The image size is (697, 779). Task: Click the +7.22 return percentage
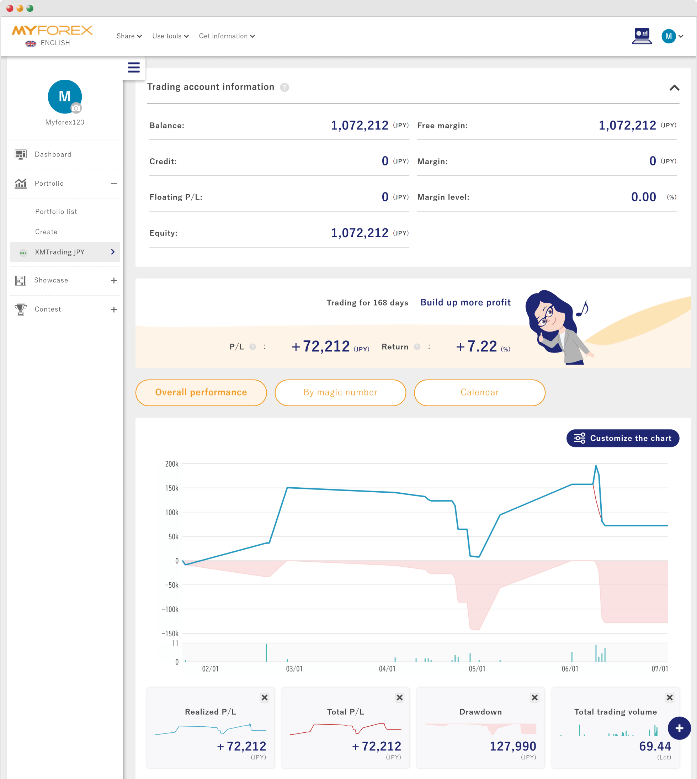pyautogui.click(x=476, y=346)
